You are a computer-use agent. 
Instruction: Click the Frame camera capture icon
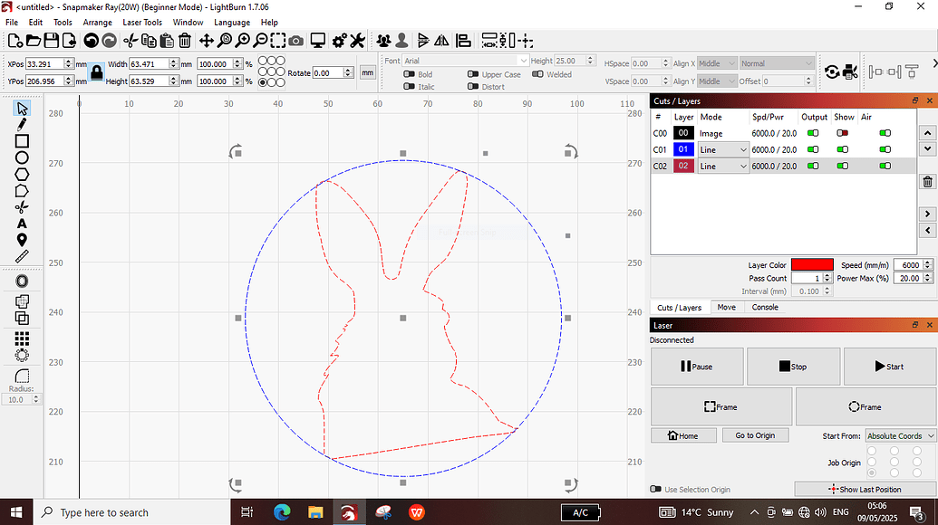coord(296,40)
